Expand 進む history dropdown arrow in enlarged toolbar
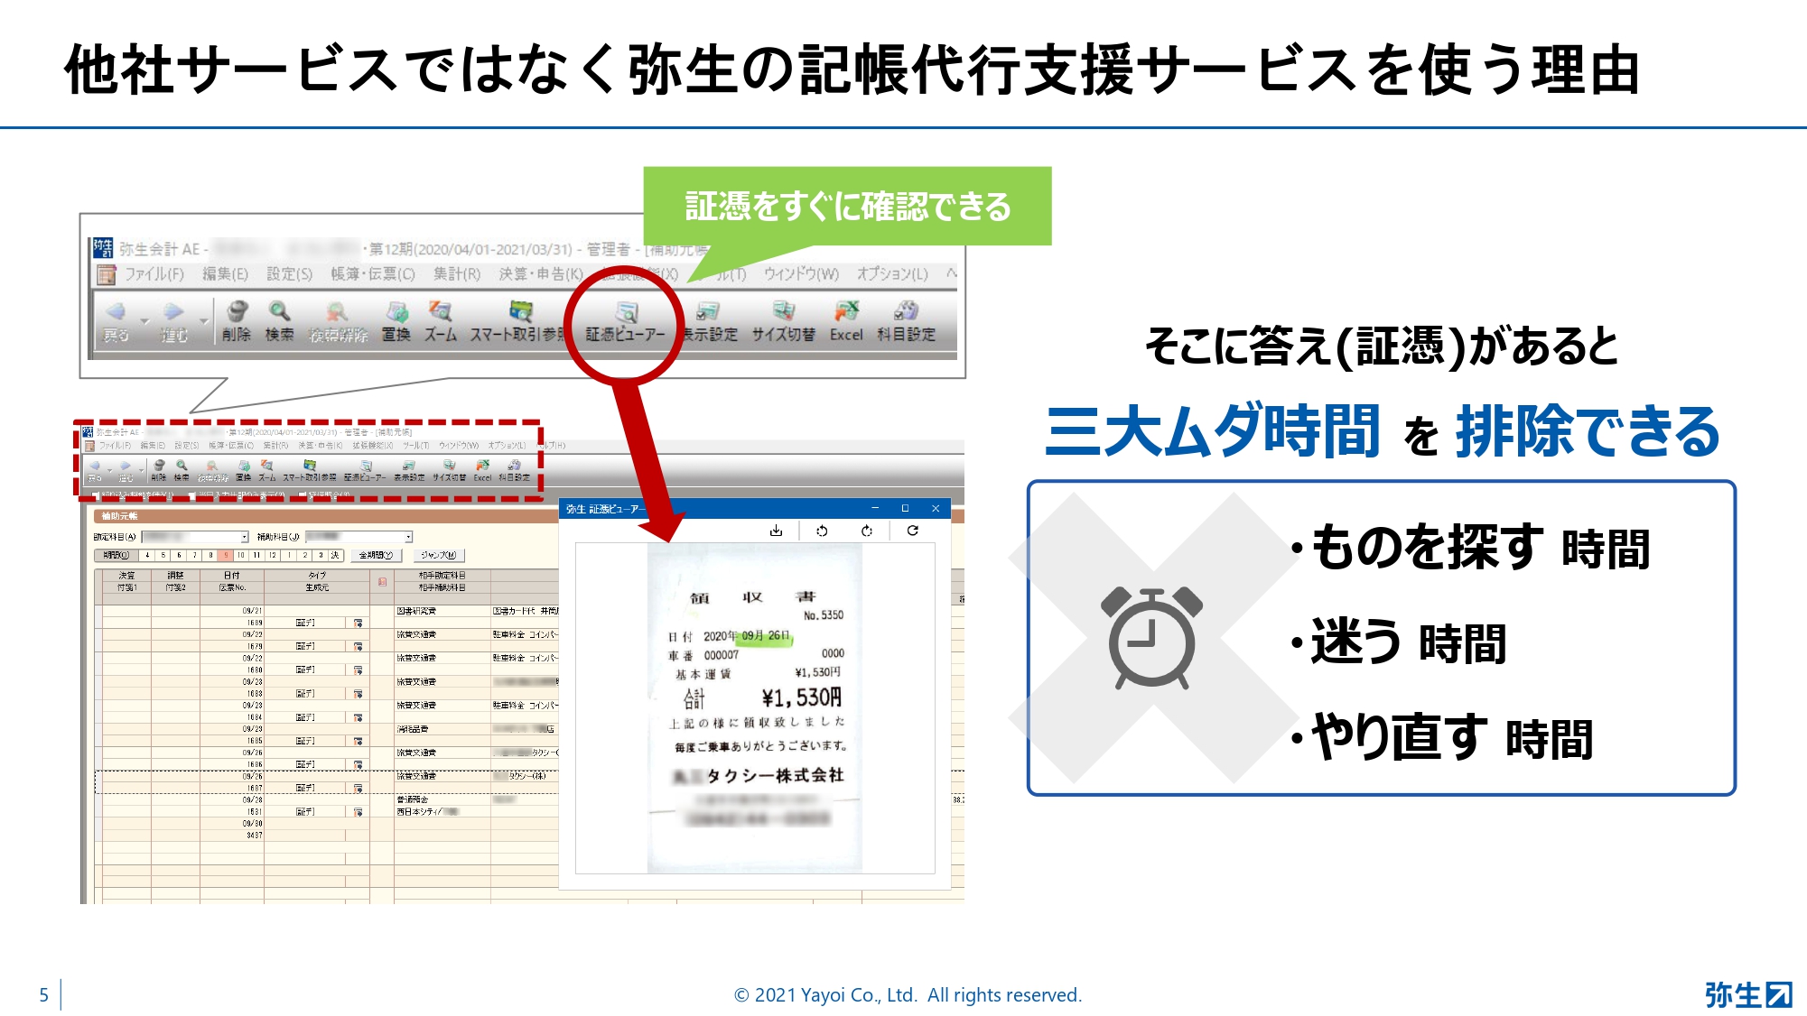Viewport: 1807px width, 1016px height. point(203,321)
